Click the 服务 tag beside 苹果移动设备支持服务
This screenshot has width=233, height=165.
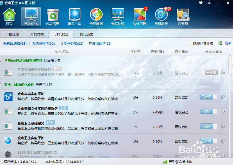(57, 69)
